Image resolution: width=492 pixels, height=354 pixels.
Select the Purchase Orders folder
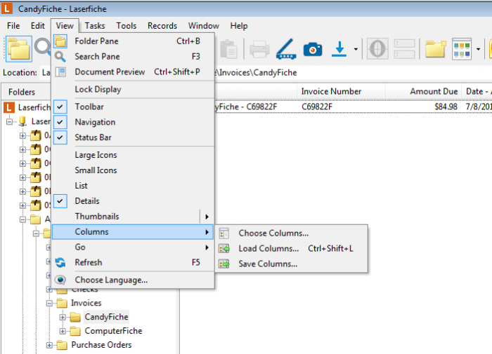click(101, 345)
